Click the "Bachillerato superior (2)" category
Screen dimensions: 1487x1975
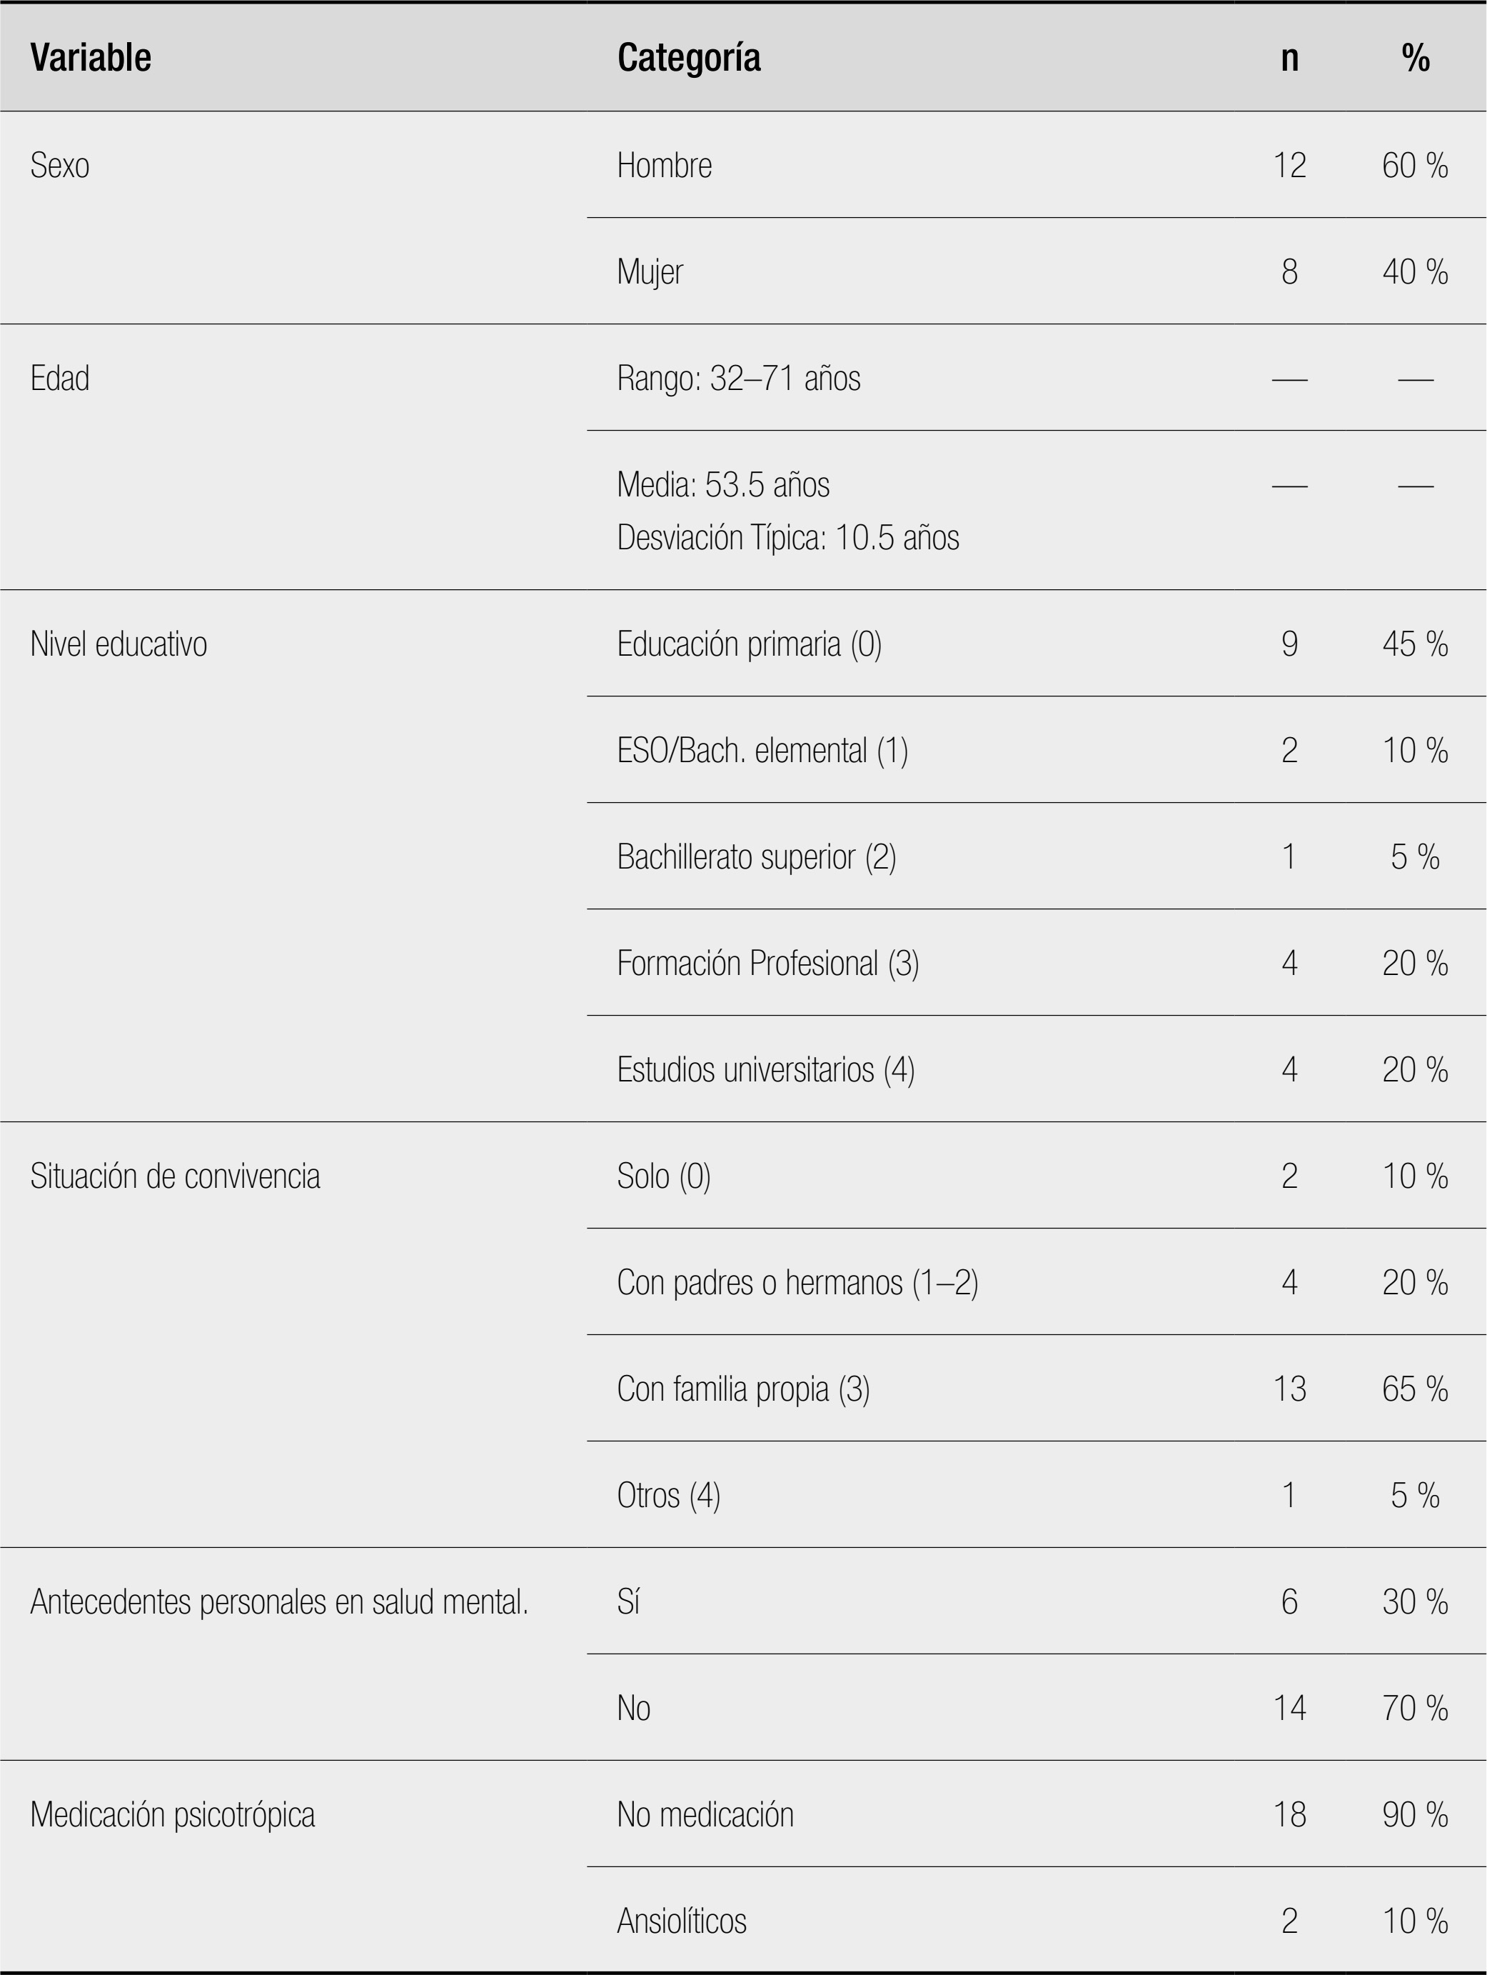click(x=756, y=857)
